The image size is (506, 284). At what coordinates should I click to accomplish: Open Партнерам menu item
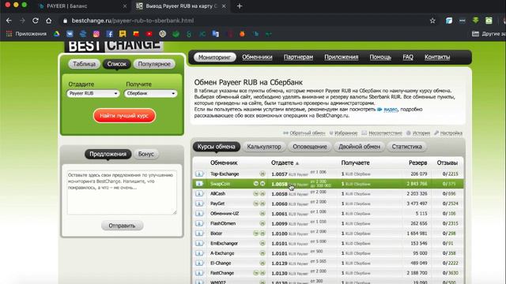298,57
